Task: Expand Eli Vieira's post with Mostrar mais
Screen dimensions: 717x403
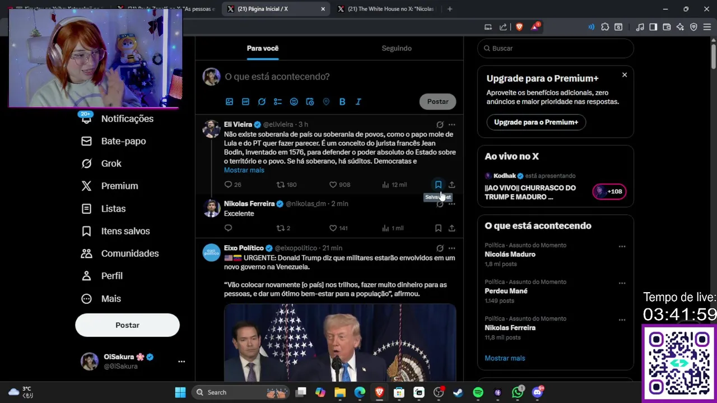Action: point(244,170)
